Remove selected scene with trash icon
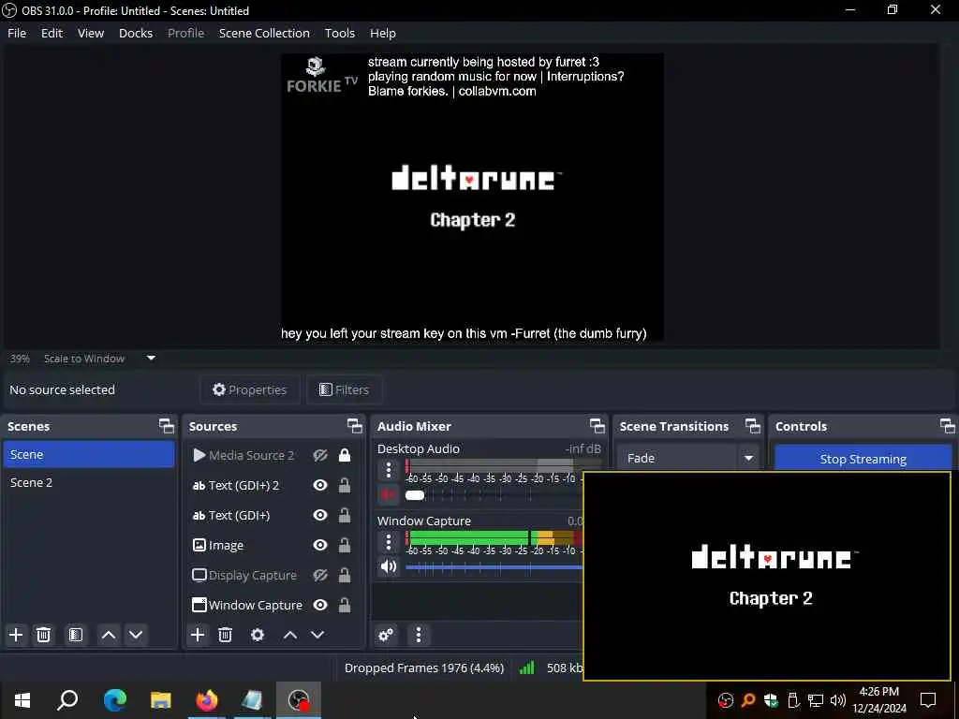This screenshot has height=719, width=959. tap(43, 635)
